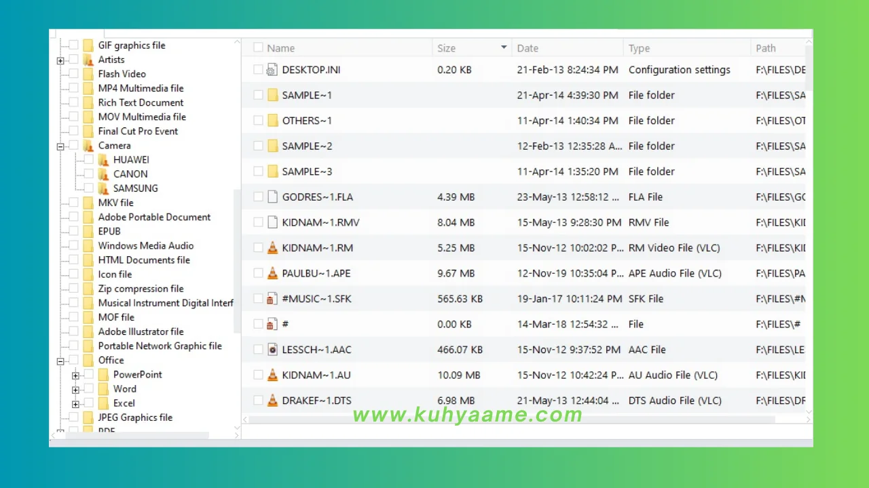Tick the GIF graphics file tree checkbox
The height and width of the screenshot is (488, 869).
point(74,45)
